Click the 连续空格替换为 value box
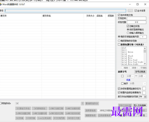Viewport: 149px width, 122px height. [144, 93]
